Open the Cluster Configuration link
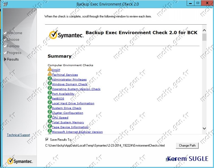The height and width of the screenshot is (168, 214). (x=67, y=113)
